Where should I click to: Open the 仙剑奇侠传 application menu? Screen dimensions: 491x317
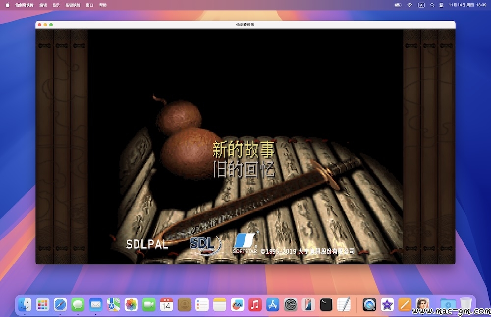coord(25,5)
